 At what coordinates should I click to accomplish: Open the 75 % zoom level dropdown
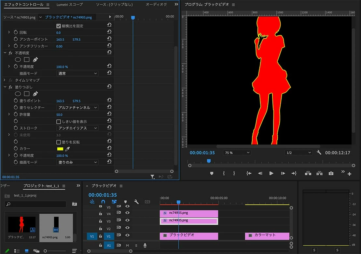[237, 153]
